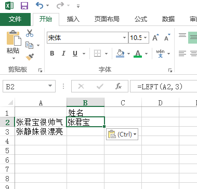
Task: Click the greyed-out redo arrow
Action: click(x=60, y=6)
